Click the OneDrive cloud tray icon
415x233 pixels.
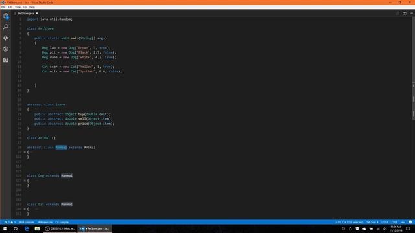[x=364, y=228]
